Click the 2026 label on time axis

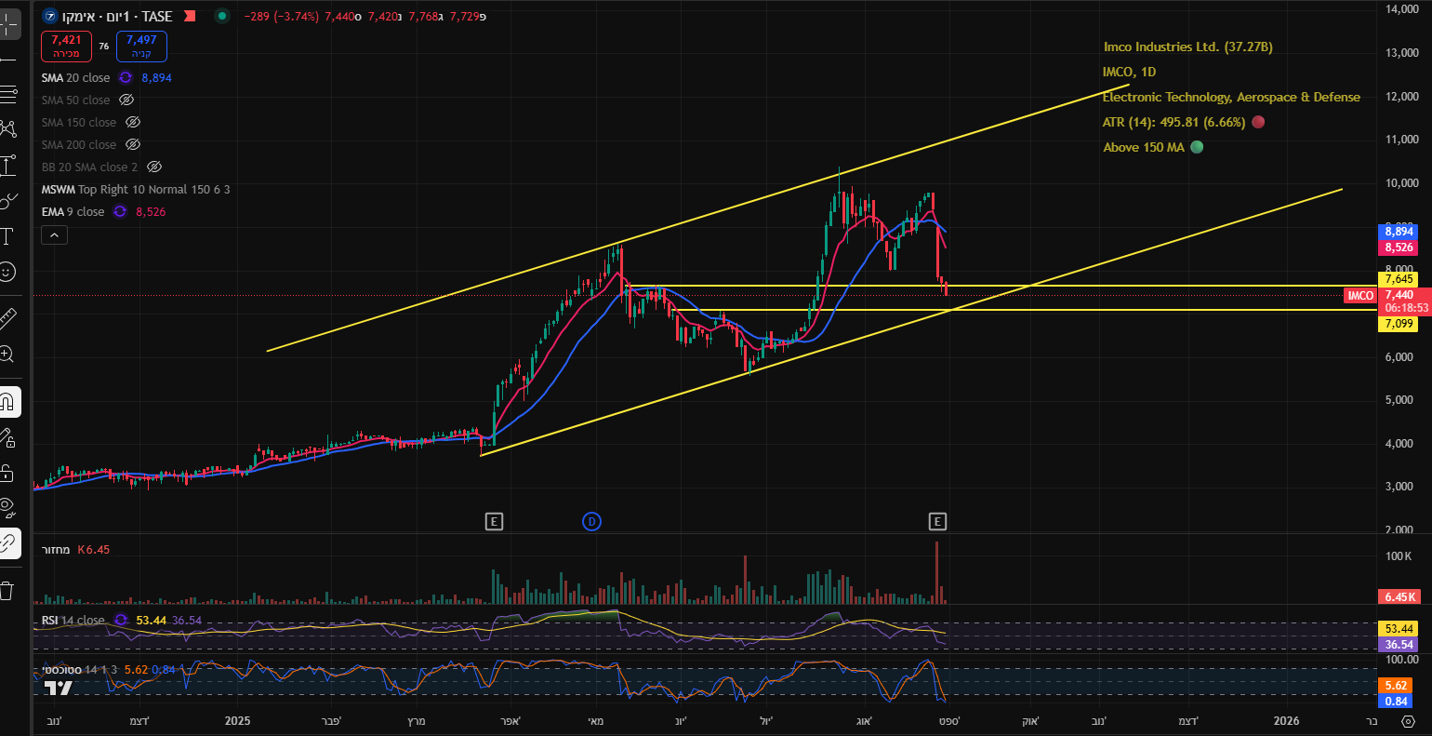1286,720
